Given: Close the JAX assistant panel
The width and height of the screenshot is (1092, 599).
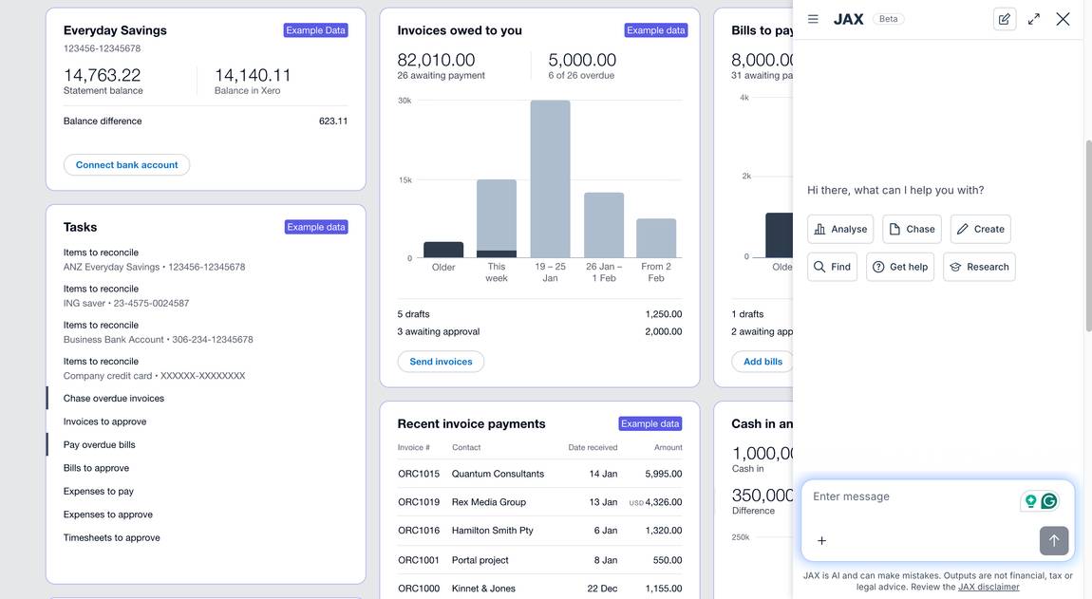Looking at the screenshot, I should [x=1063, y=19].
